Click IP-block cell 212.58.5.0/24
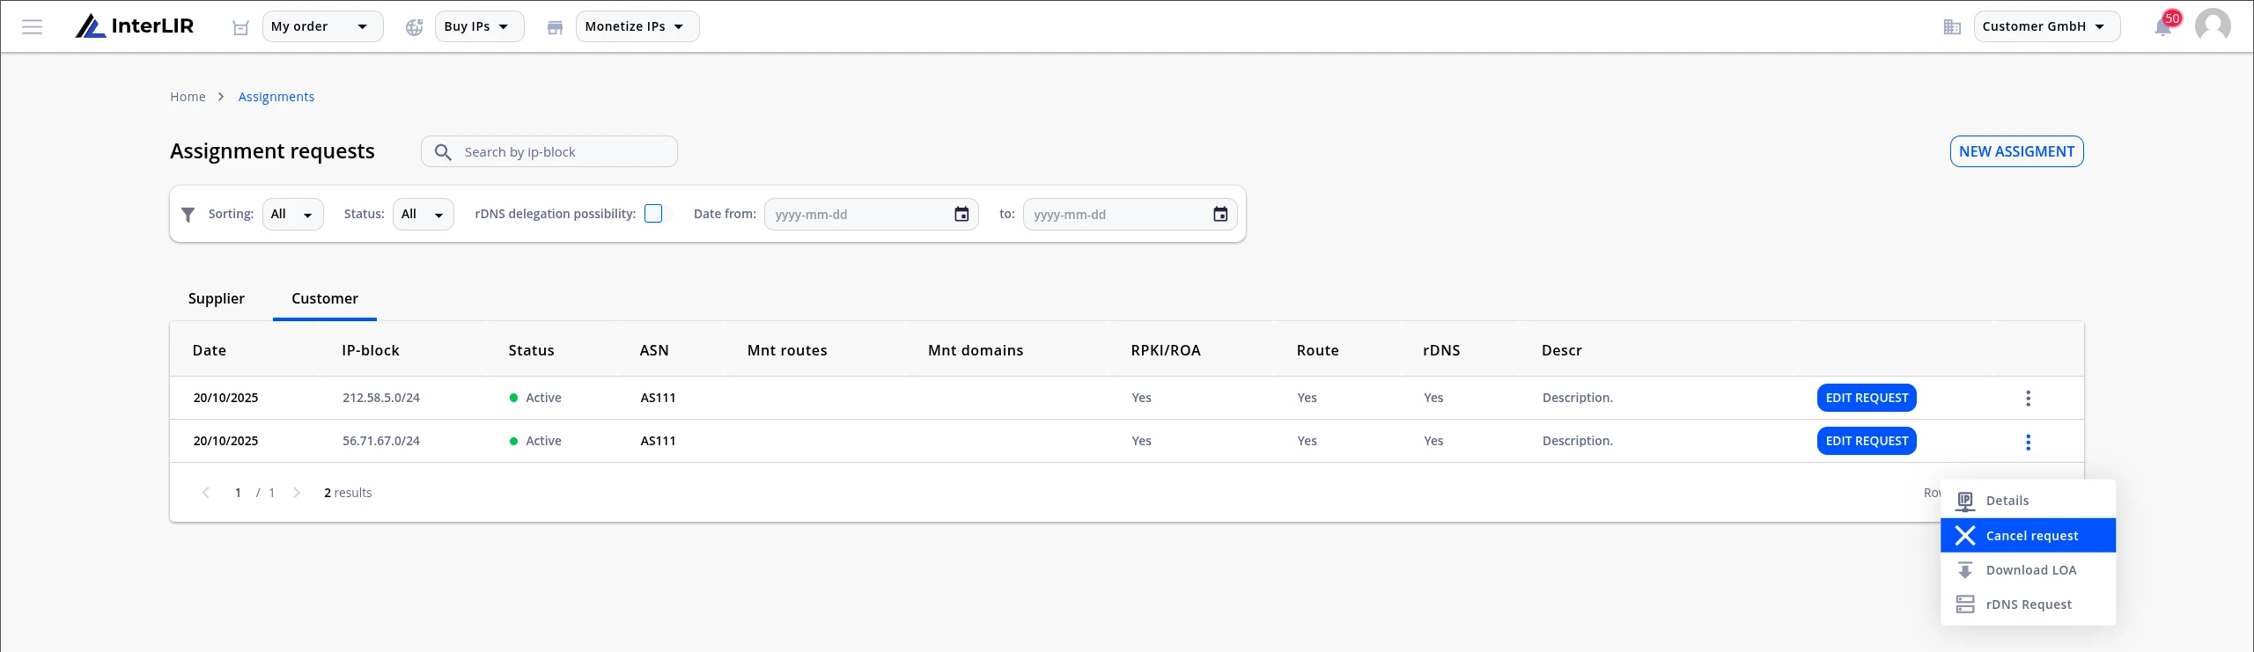 (381, 398)
